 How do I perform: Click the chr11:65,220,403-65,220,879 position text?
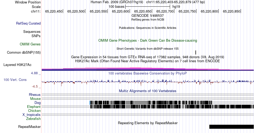point(175,2)
